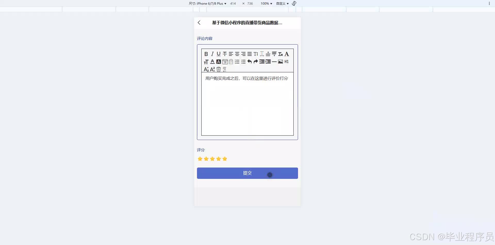Redo the last edit

pyautogui.click(x=255, y=62)
